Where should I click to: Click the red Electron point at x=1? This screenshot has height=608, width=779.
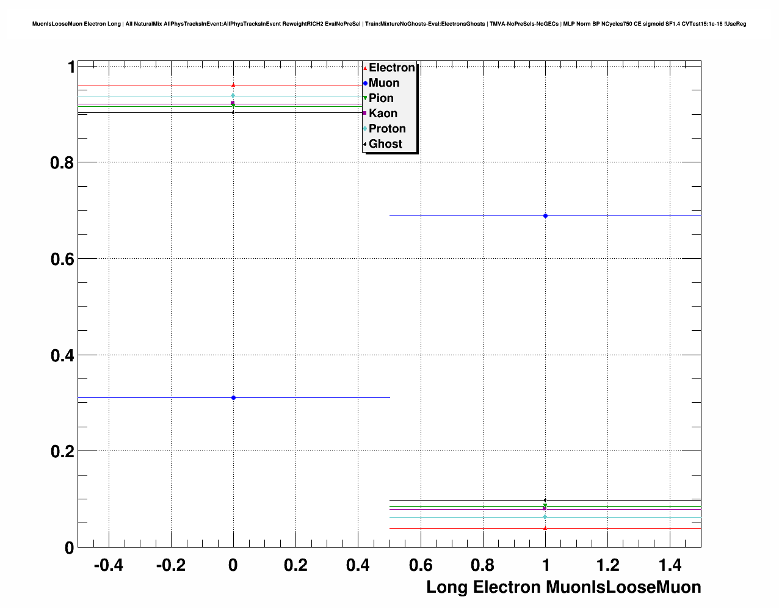(545, 528)
